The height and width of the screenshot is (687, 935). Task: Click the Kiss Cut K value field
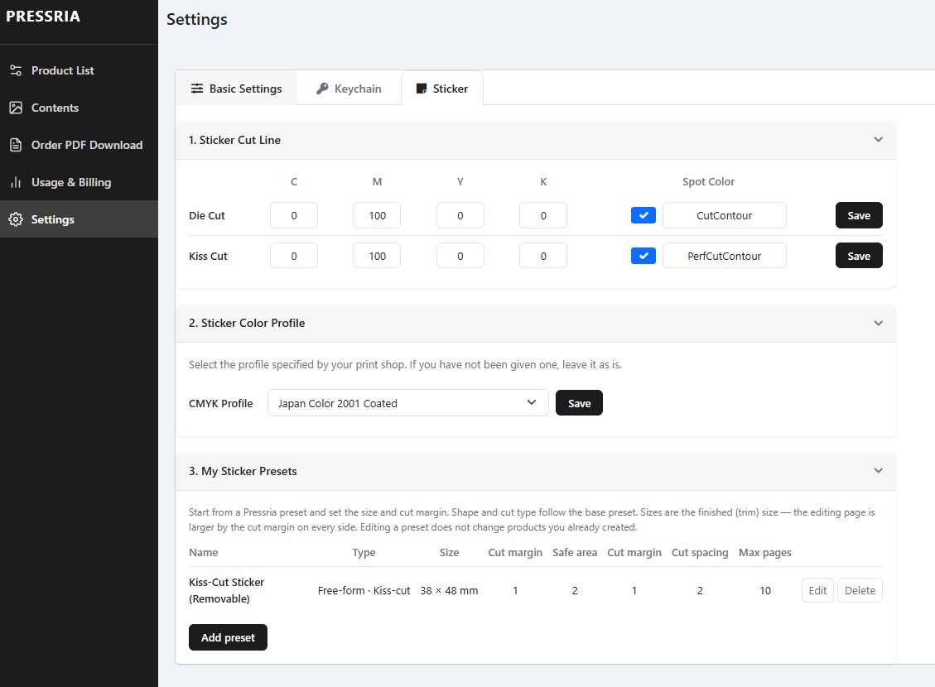(x=543, y=256)
